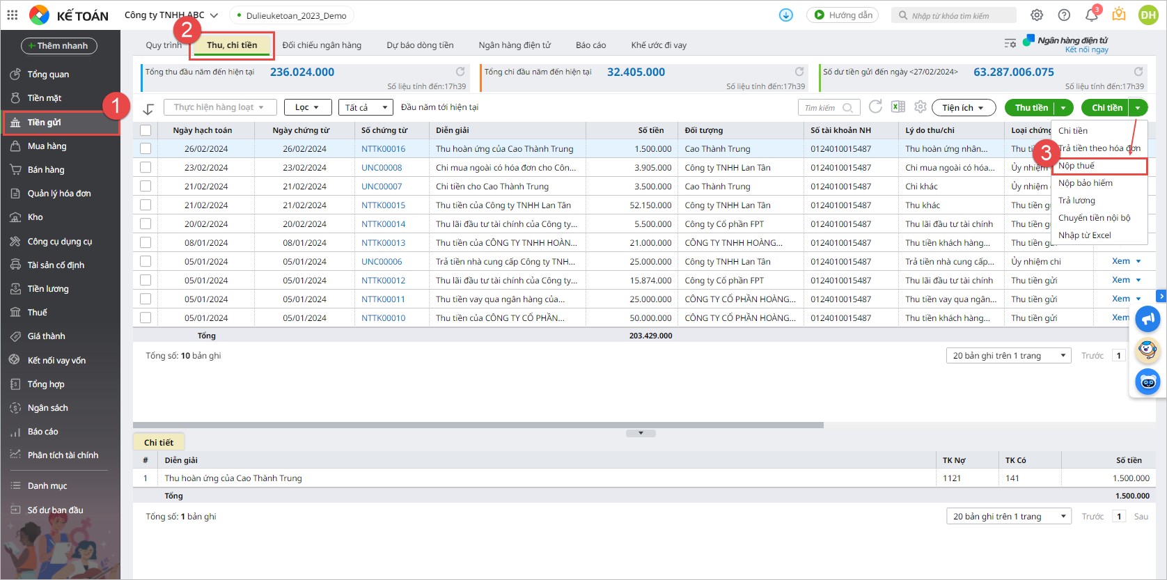
Task: Toggle the select-all header checkbox
Action: coord(146,130)
